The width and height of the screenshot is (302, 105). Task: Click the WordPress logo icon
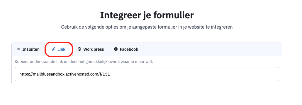(x=79, y=49)
